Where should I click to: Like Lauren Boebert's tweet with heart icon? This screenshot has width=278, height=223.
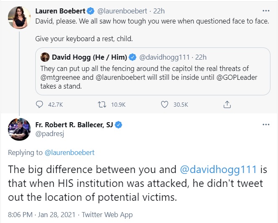(164, 105)
